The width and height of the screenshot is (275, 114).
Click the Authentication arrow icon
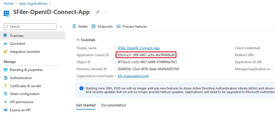click(x=5, y=78)
